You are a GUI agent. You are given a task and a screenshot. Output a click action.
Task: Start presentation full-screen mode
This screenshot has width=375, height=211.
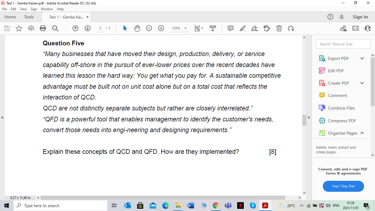(x=213, y=28)
